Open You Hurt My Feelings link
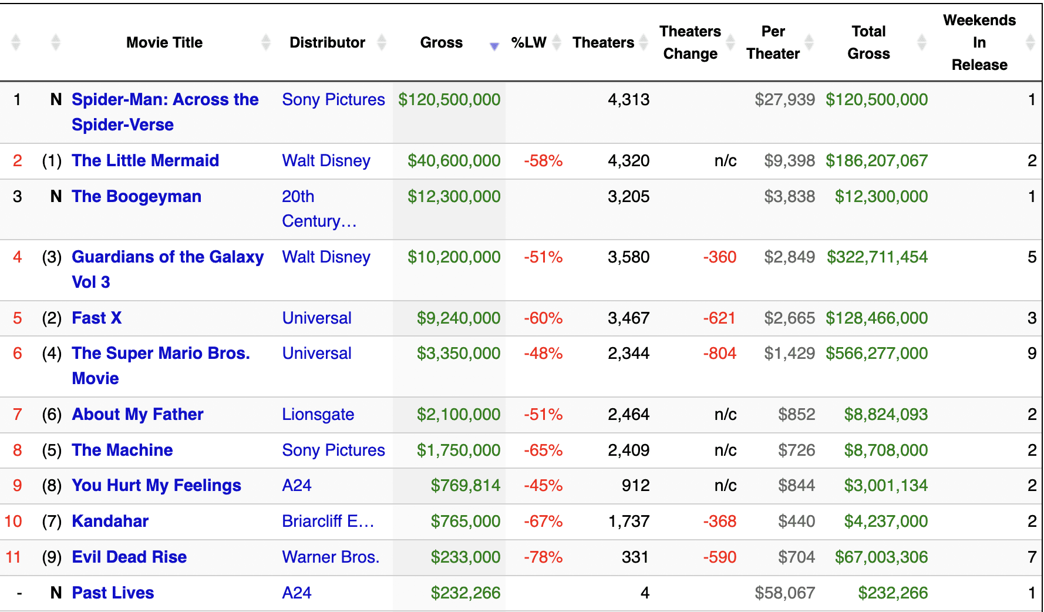The width and height of the screenshot is (1044, 612). pos(156,486)
